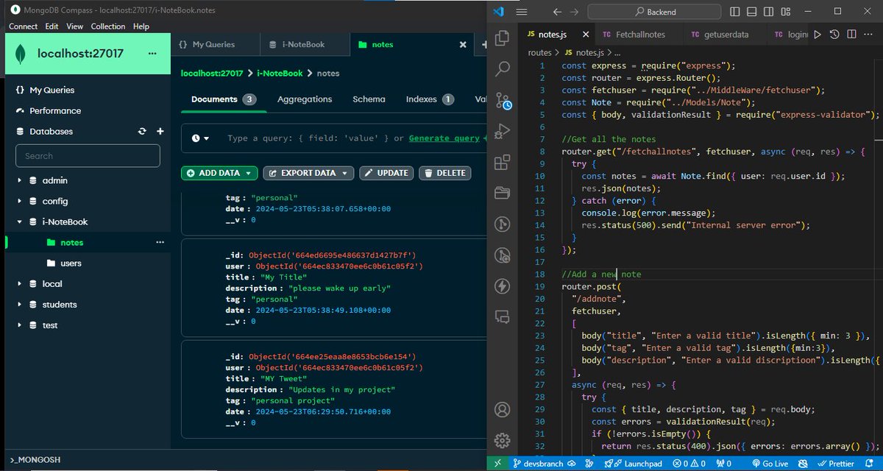The height and width of the screenshot is (471, 883).
Task: Go forward using the VS Code forward arrow
Action: click(574, 12)
